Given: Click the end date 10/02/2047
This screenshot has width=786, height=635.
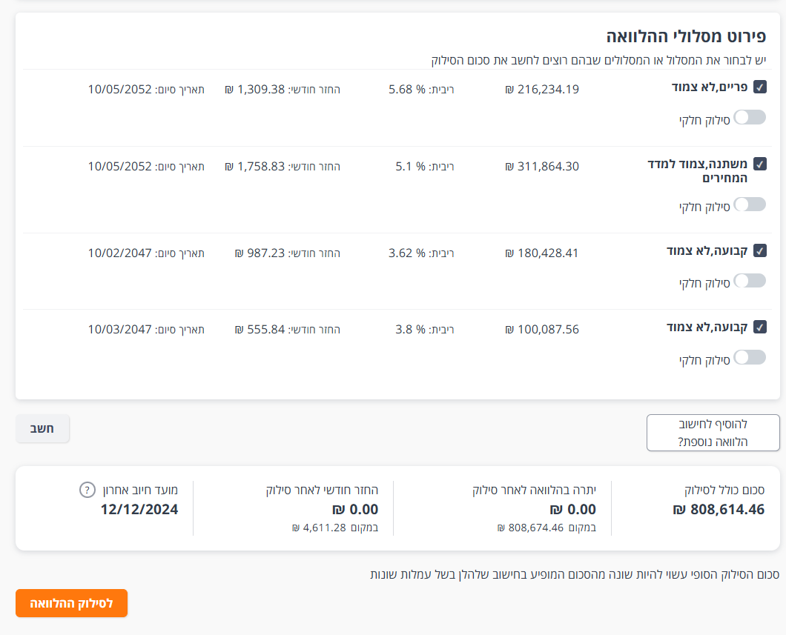Looking at the screenshot, I should 119,253.
